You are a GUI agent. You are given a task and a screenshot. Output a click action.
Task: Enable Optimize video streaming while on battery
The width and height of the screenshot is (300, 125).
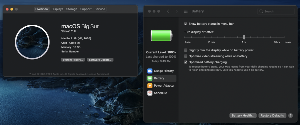(x=185, y=56)
